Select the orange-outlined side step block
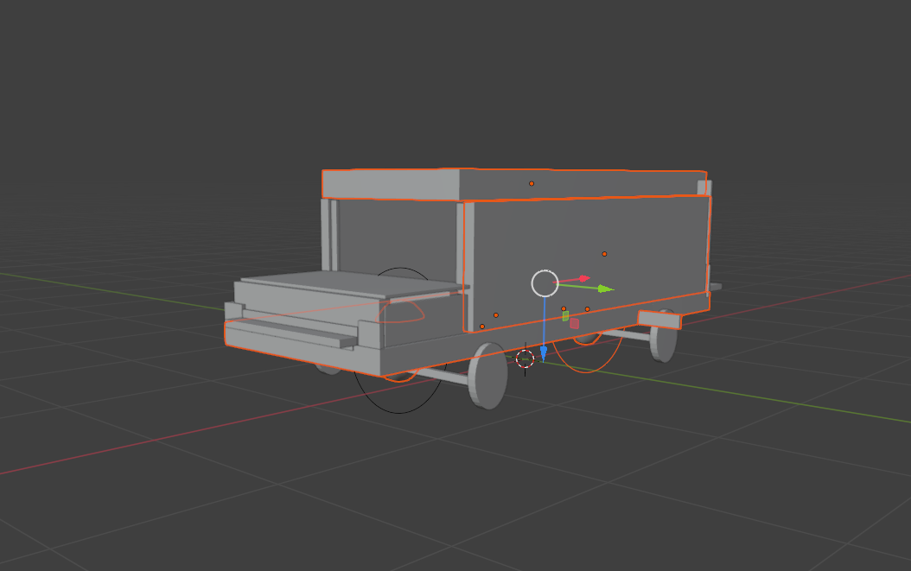The image size is (911, 571). (659, 320)
